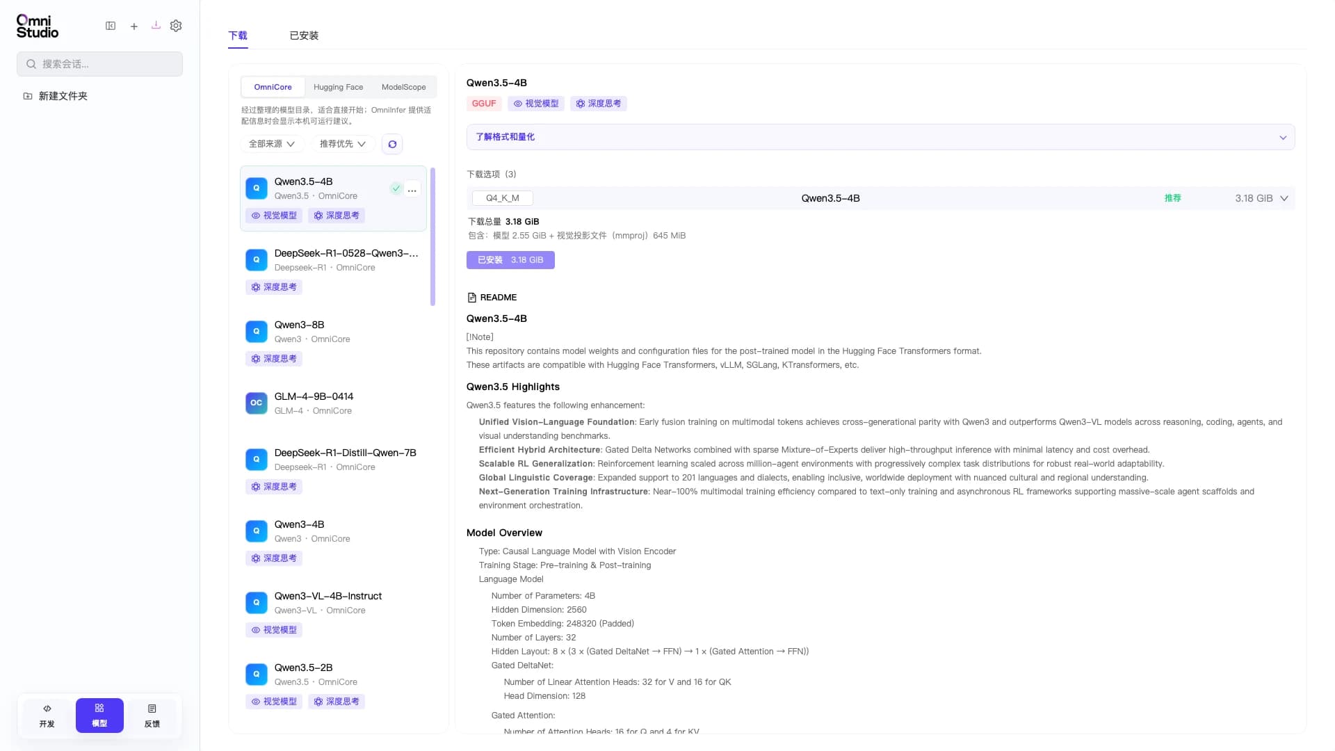Screen dimensions: 1335x751
Task: Focus the 搜索会话 search field
Action: click(x=99, y=64)
